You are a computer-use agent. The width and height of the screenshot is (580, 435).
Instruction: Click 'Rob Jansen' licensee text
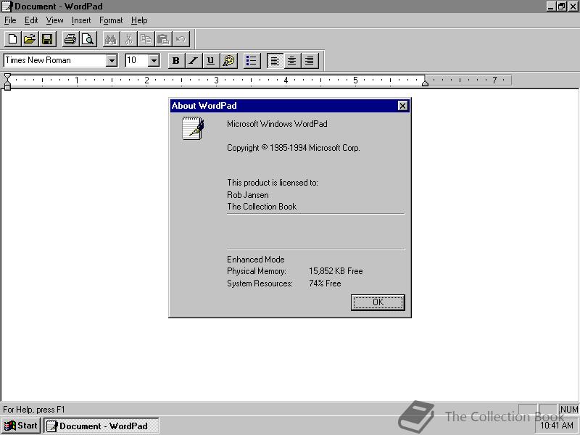(x=248, y=195)
